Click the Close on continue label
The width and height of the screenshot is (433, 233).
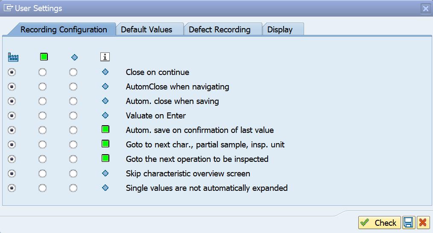click(x=158, y=72)
